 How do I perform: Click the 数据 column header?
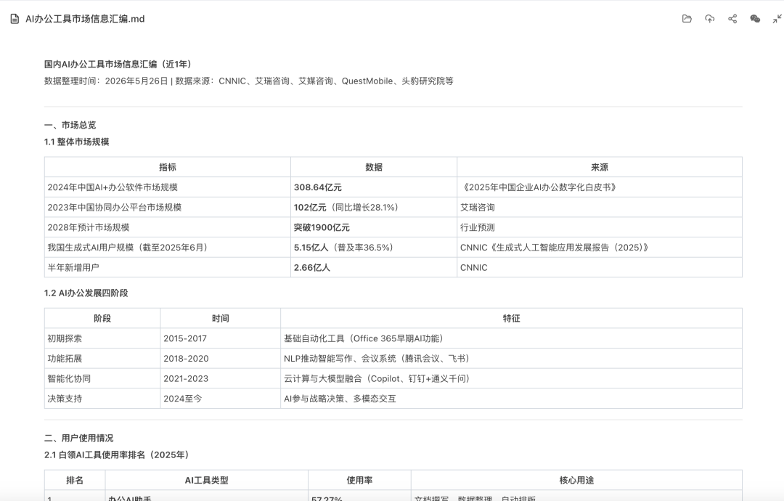click(374, 167)
